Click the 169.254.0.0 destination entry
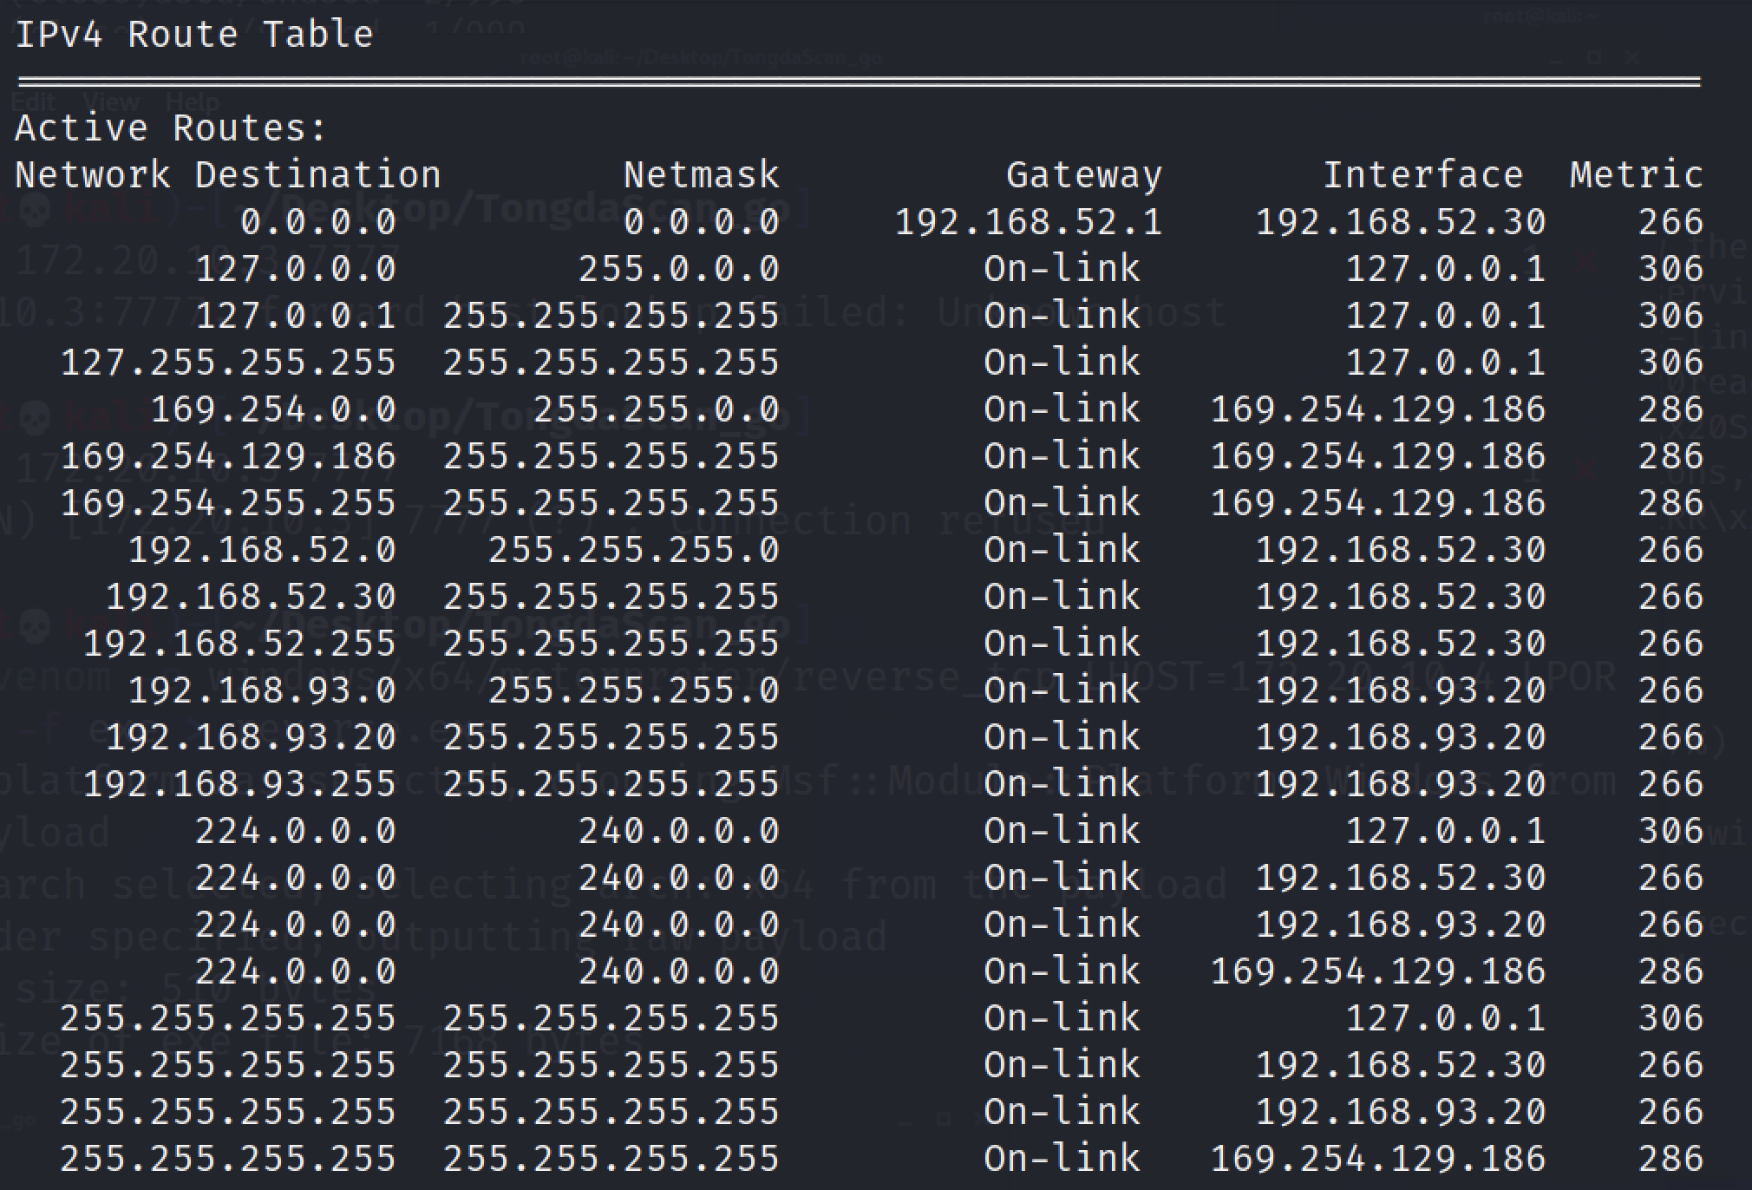1752x1190 pixels. coord(273,409)
